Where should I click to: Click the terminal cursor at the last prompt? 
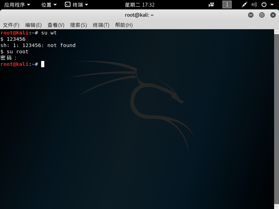click(43, 64)
